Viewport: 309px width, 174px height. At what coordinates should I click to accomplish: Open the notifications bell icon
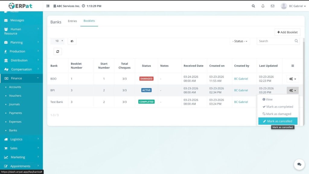coord(263,6)
